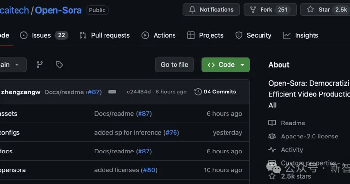Viewport: 350px width, 184px height.
Task: Click the About heading
Action: coord(279,65)
